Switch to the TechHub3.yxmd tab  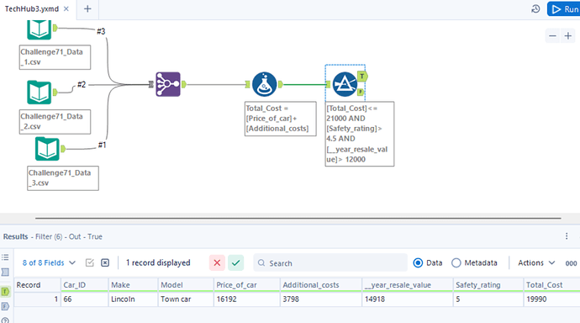point(32,9)
